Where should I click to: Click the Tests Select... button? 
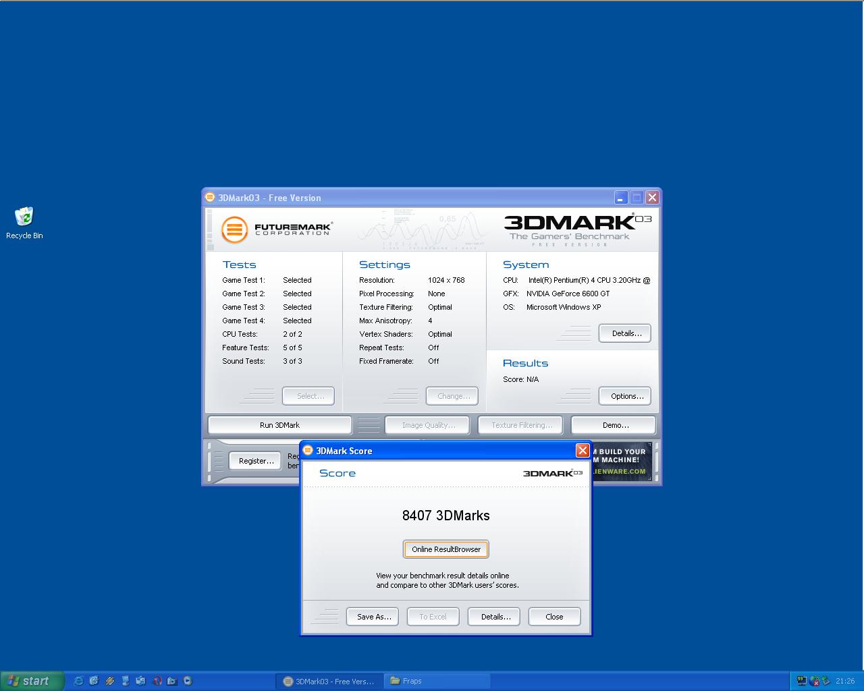pyautogui.click(x=308, y=396)
